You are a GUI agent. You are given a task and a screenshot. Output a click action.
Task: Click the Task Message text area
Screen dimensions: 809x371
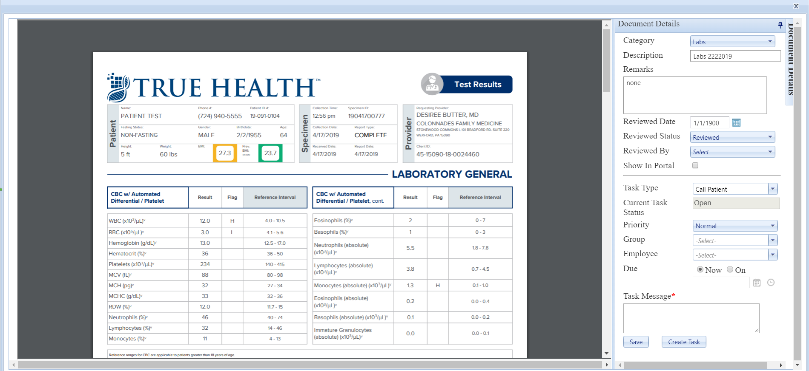point(691,318)
